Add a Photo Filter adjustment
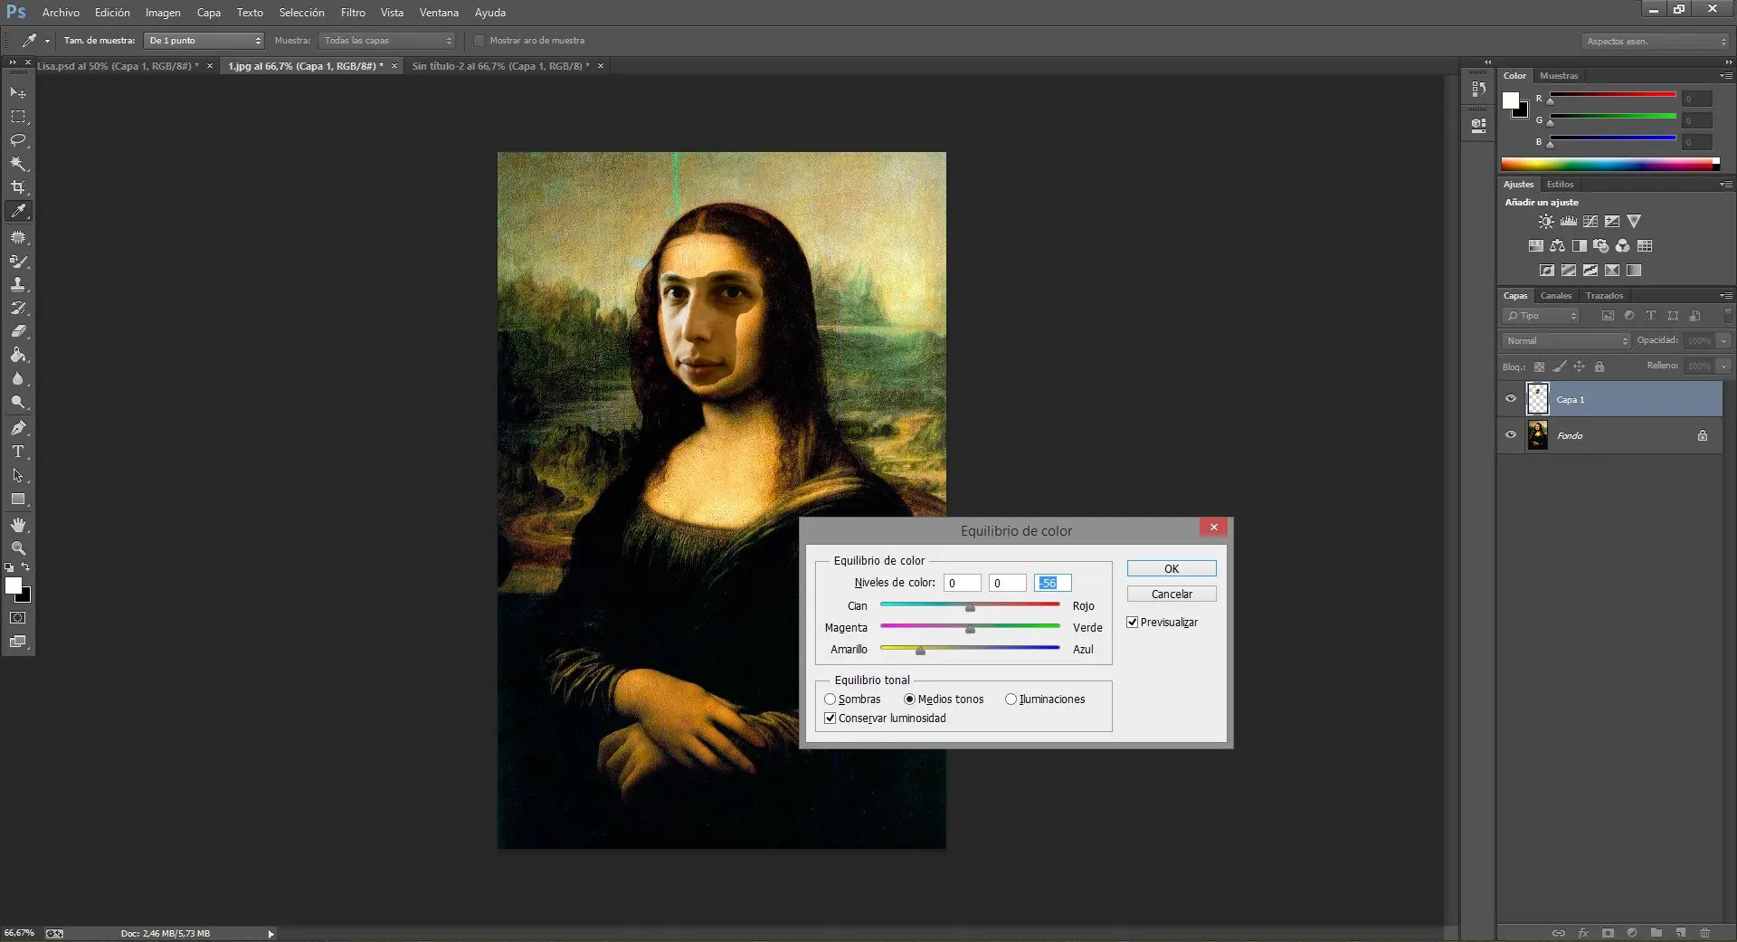The height and width of the screenshot is (942, 1737). pos(1601,246)
